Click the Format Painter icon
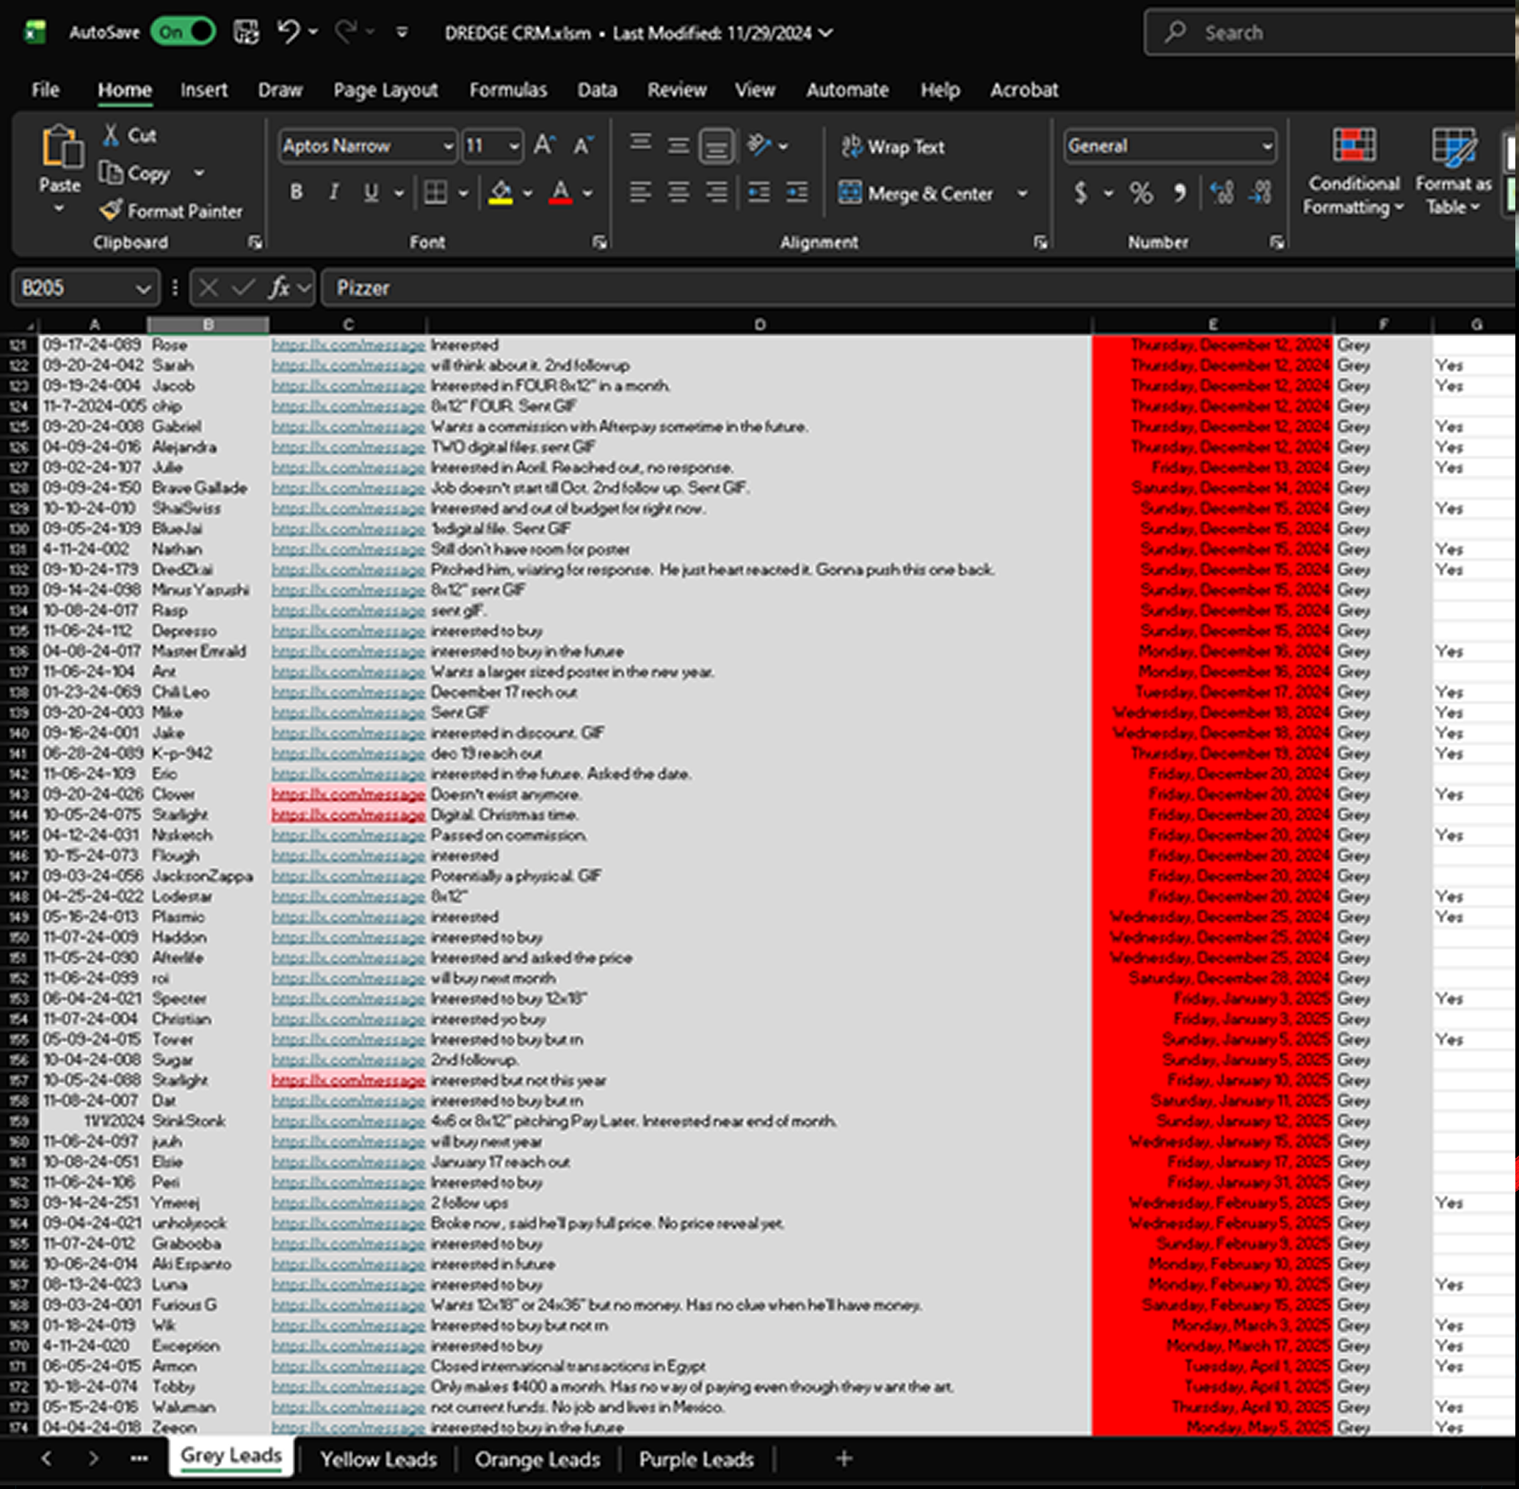The height and width of the screenshot is (1489, 1519). click(111, 211)
